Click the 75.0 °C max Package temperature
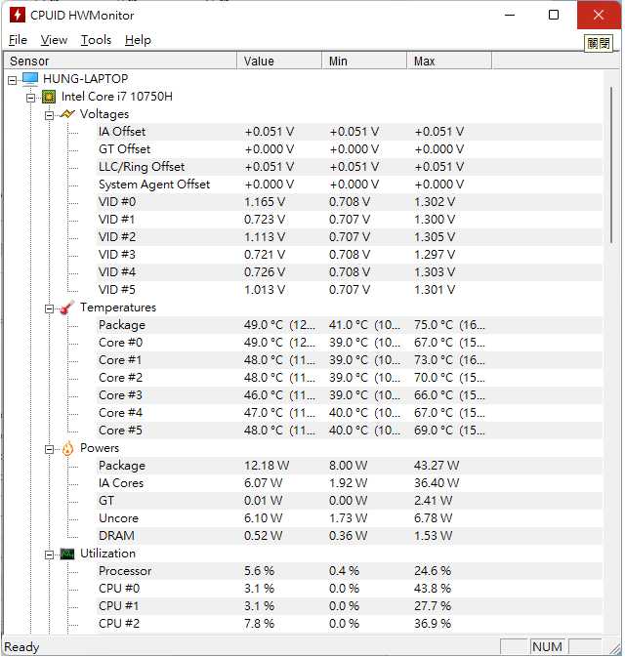The width and height of the screenshot is (625, 657). [449, 325]
